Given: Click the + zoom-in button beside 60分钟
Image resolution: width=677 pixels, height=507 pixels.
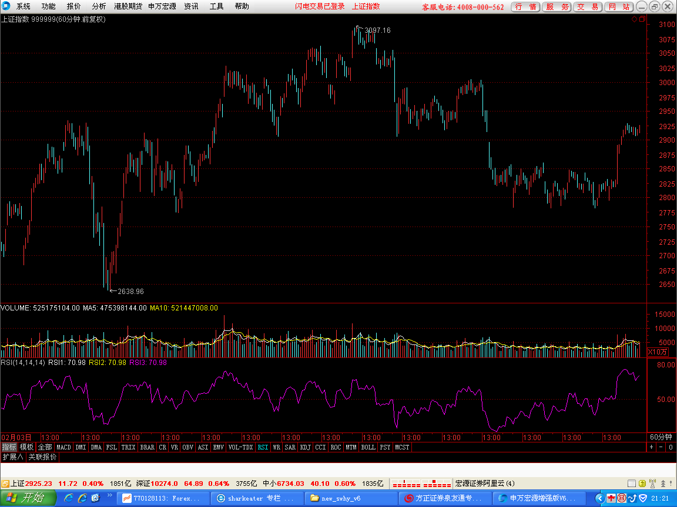Looking at the screenshot, I should tap(651, 447).
